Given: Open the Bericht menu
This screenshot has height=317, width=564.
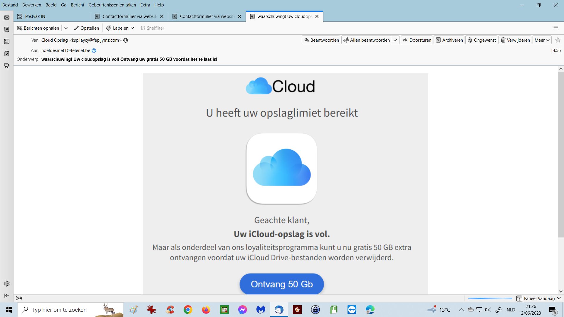Looking at the screenshot, I should (x=77, y=5).
